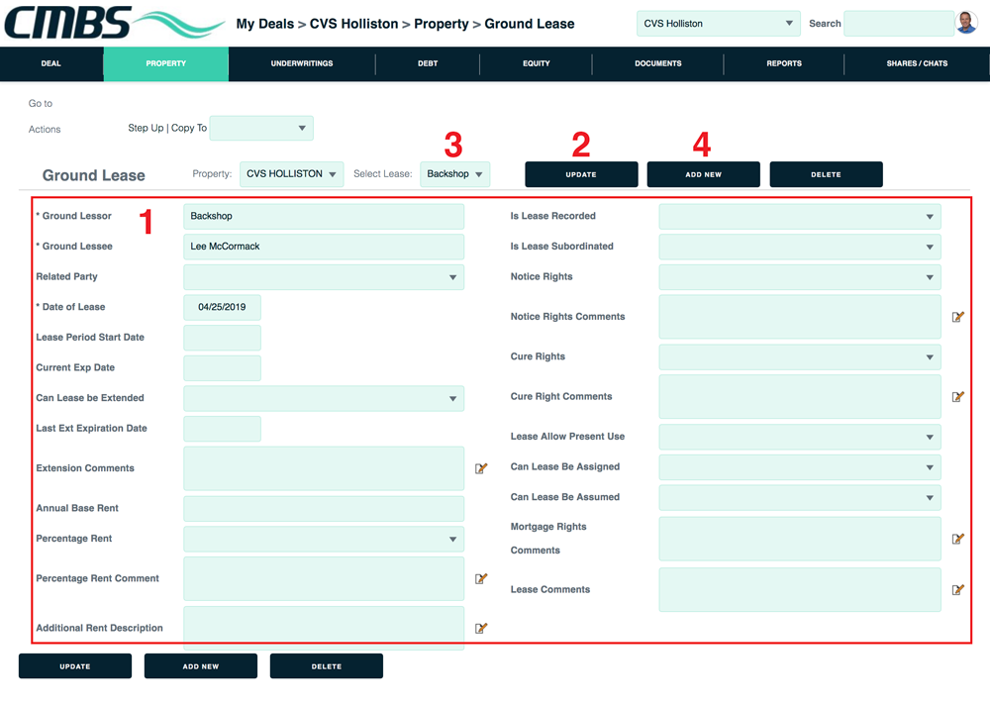Click the CVS Holliston breadcrumb
Viewport: 990px width, 705px height.
coord(353,24)
